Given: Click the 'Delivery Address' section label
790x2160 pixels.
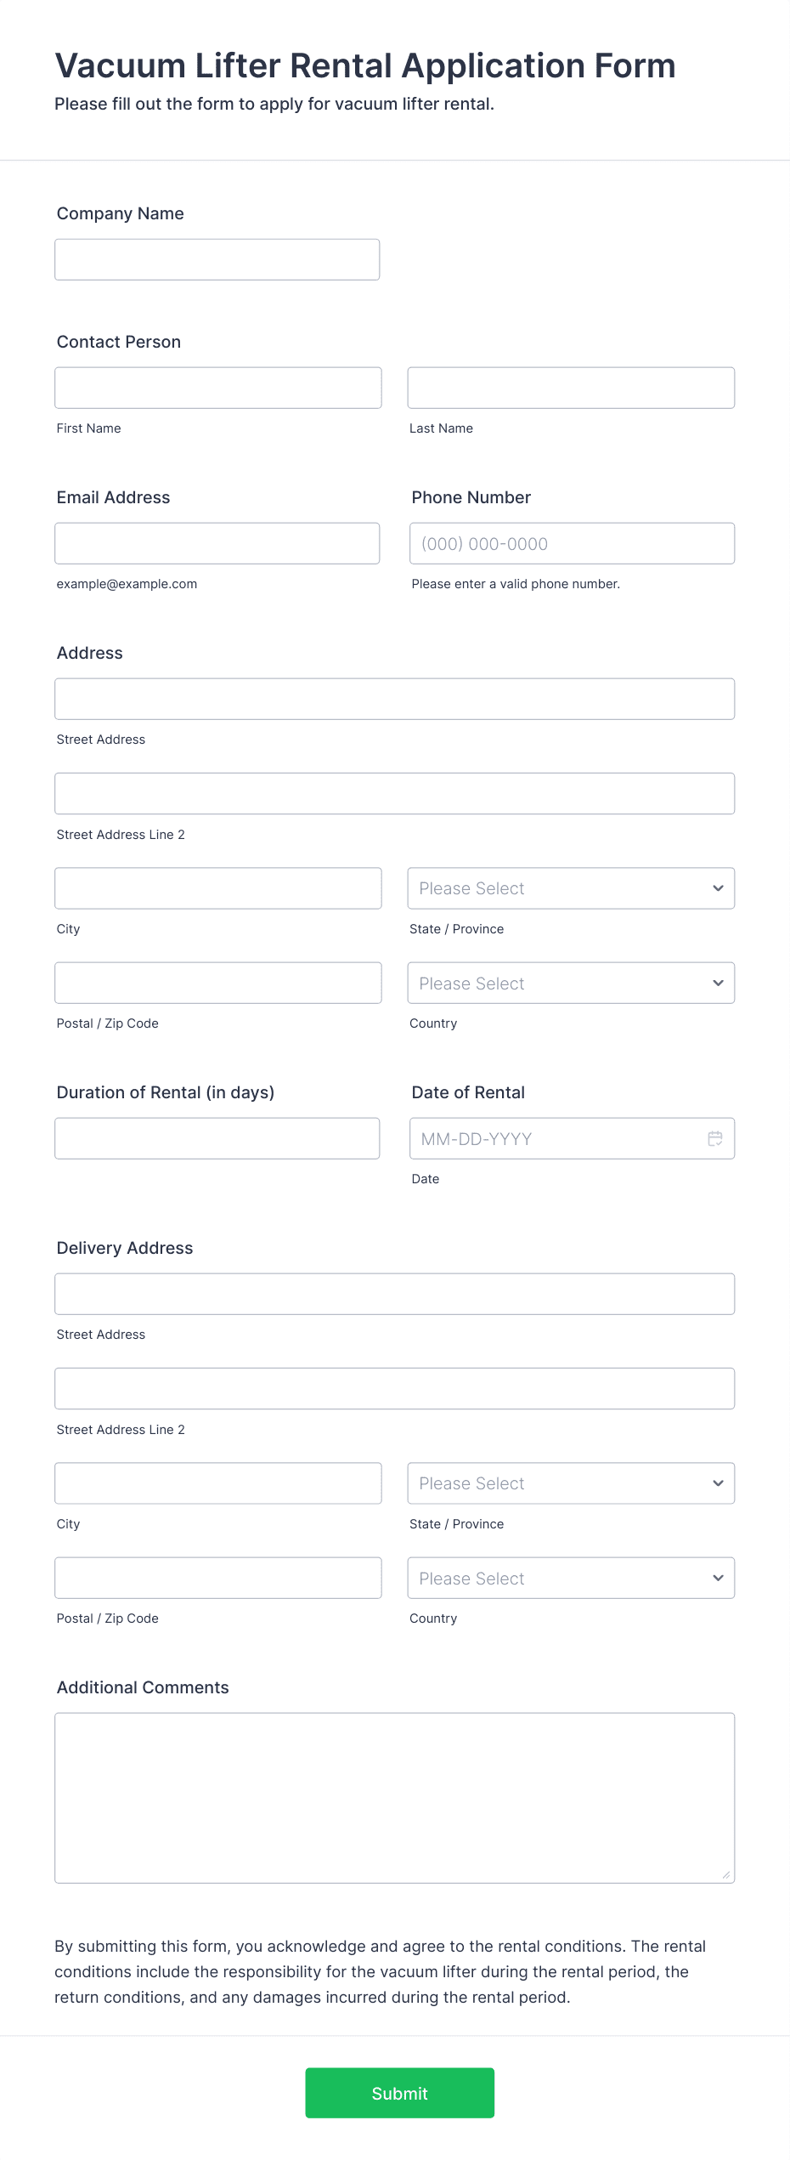Looking at the screenshot, I should [x=125, y=1248].
